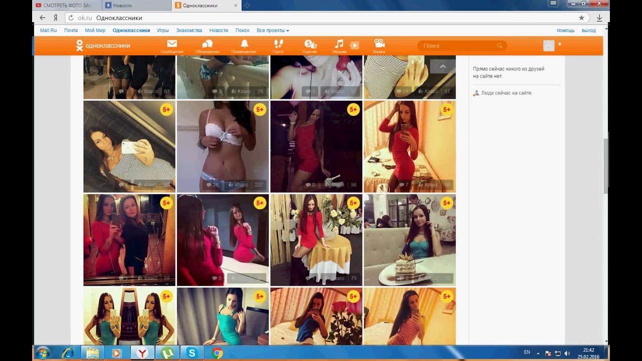The width and height of the screenshot is (642, 361).
Task: Open Windows Explorer folder in taskbar
Action: tap(92, 353)
